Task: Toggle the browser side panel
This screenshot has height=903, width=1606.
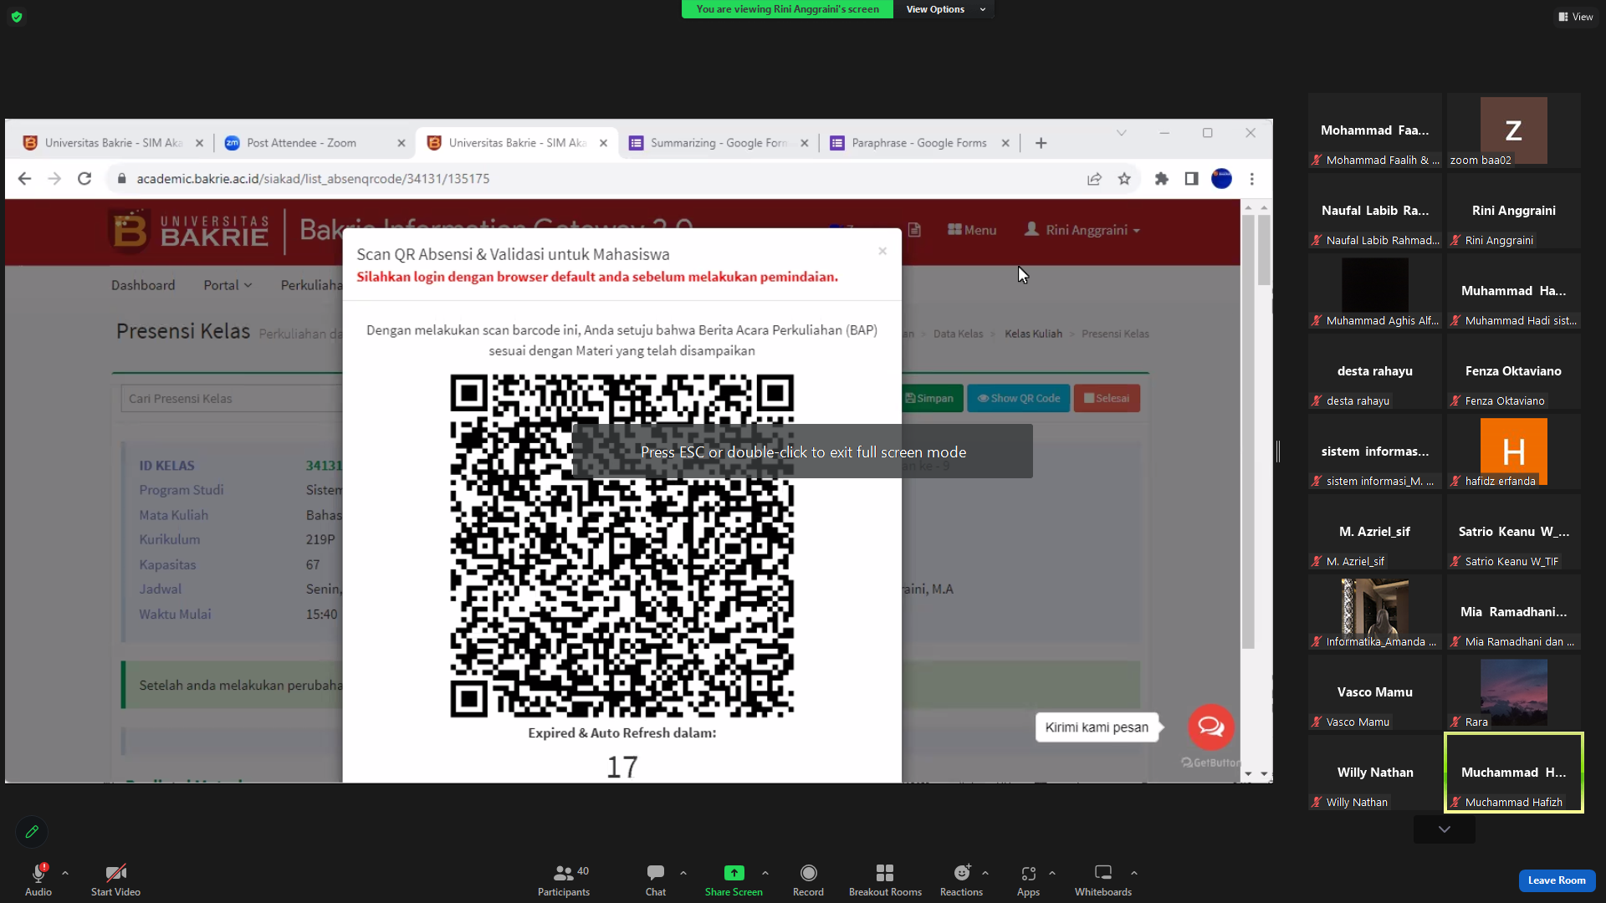Action: 1191,179
